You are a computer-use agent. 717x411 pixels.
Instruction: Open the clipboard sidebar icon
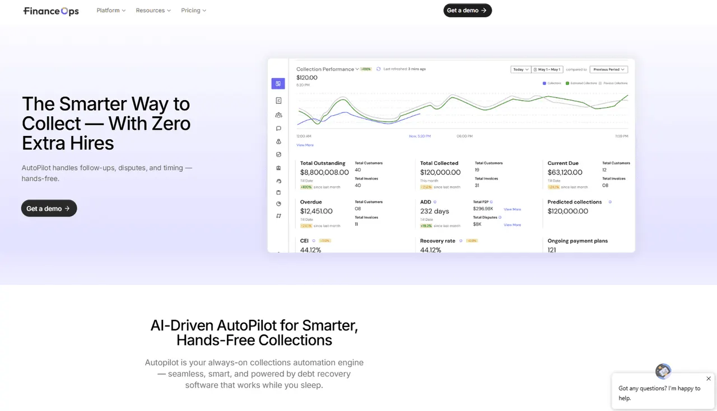(x=278, y=192)
